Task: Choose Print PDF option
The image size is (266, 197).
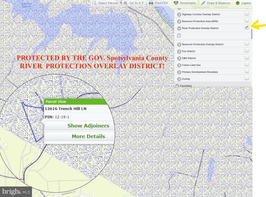Action: [158, 3]
